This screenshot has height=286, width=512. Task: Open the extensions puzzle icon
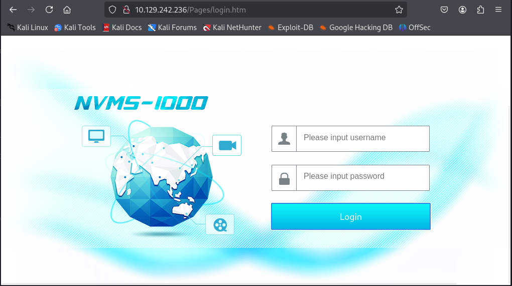point(480,10)
